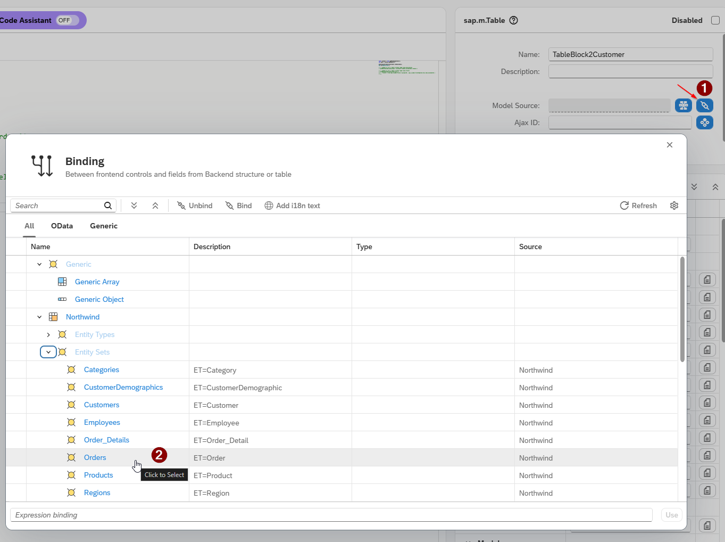Image resolution: width=725 pixels, height=542 pixels.
Task: Select the Categories entity set
Action: coord(102,369)
